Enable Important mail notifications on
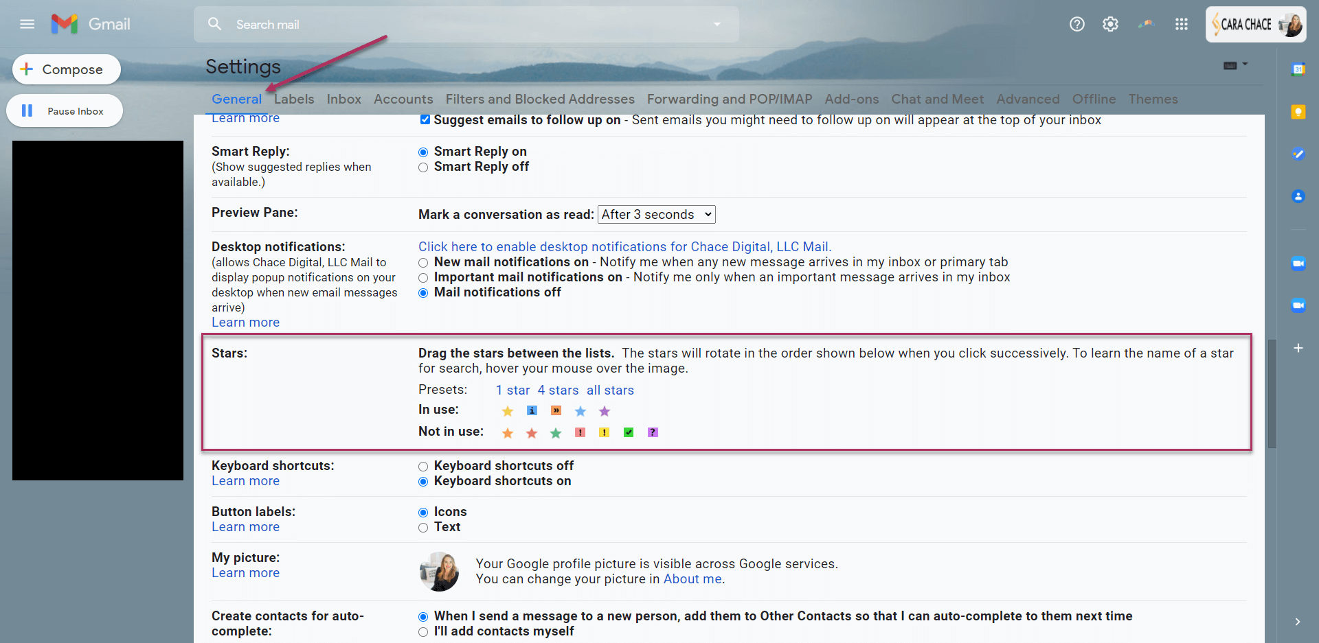 pyautogui.click(x=423, y=278)
